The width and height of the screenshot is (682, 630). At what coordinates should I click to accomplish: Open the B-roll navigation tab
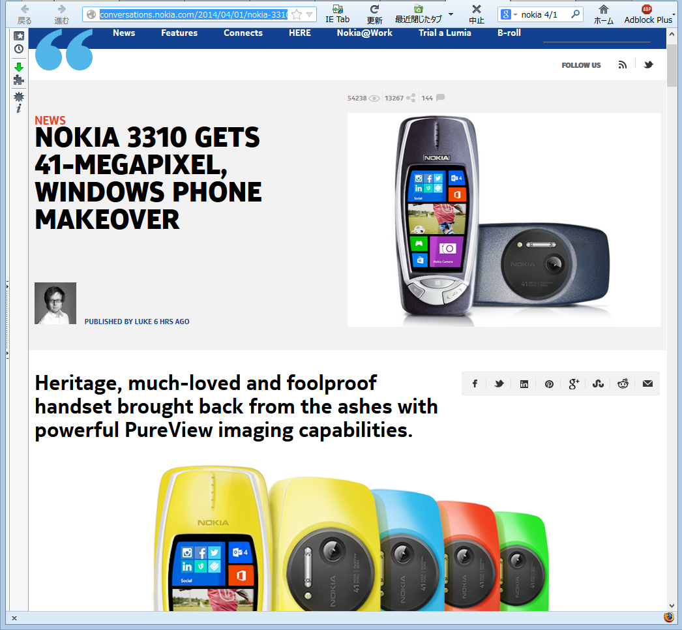pos(509,33)
